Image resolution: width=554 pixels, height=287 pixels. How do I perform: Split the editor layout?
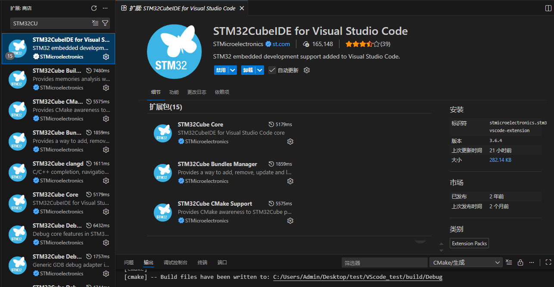pyautogui.click(x=548, y=8)
